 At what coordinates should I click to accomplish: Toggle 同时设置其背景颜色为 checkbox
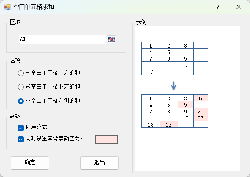click(21, 139)
